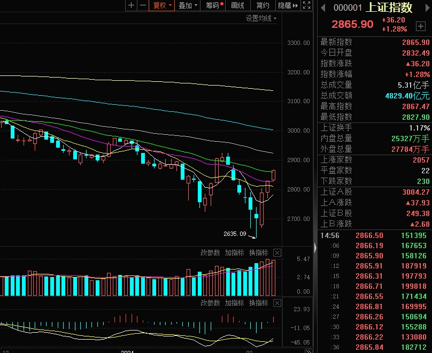Click 换指标 in the MACD panel
Screen dimensions: 432x353
pos(259,303)
